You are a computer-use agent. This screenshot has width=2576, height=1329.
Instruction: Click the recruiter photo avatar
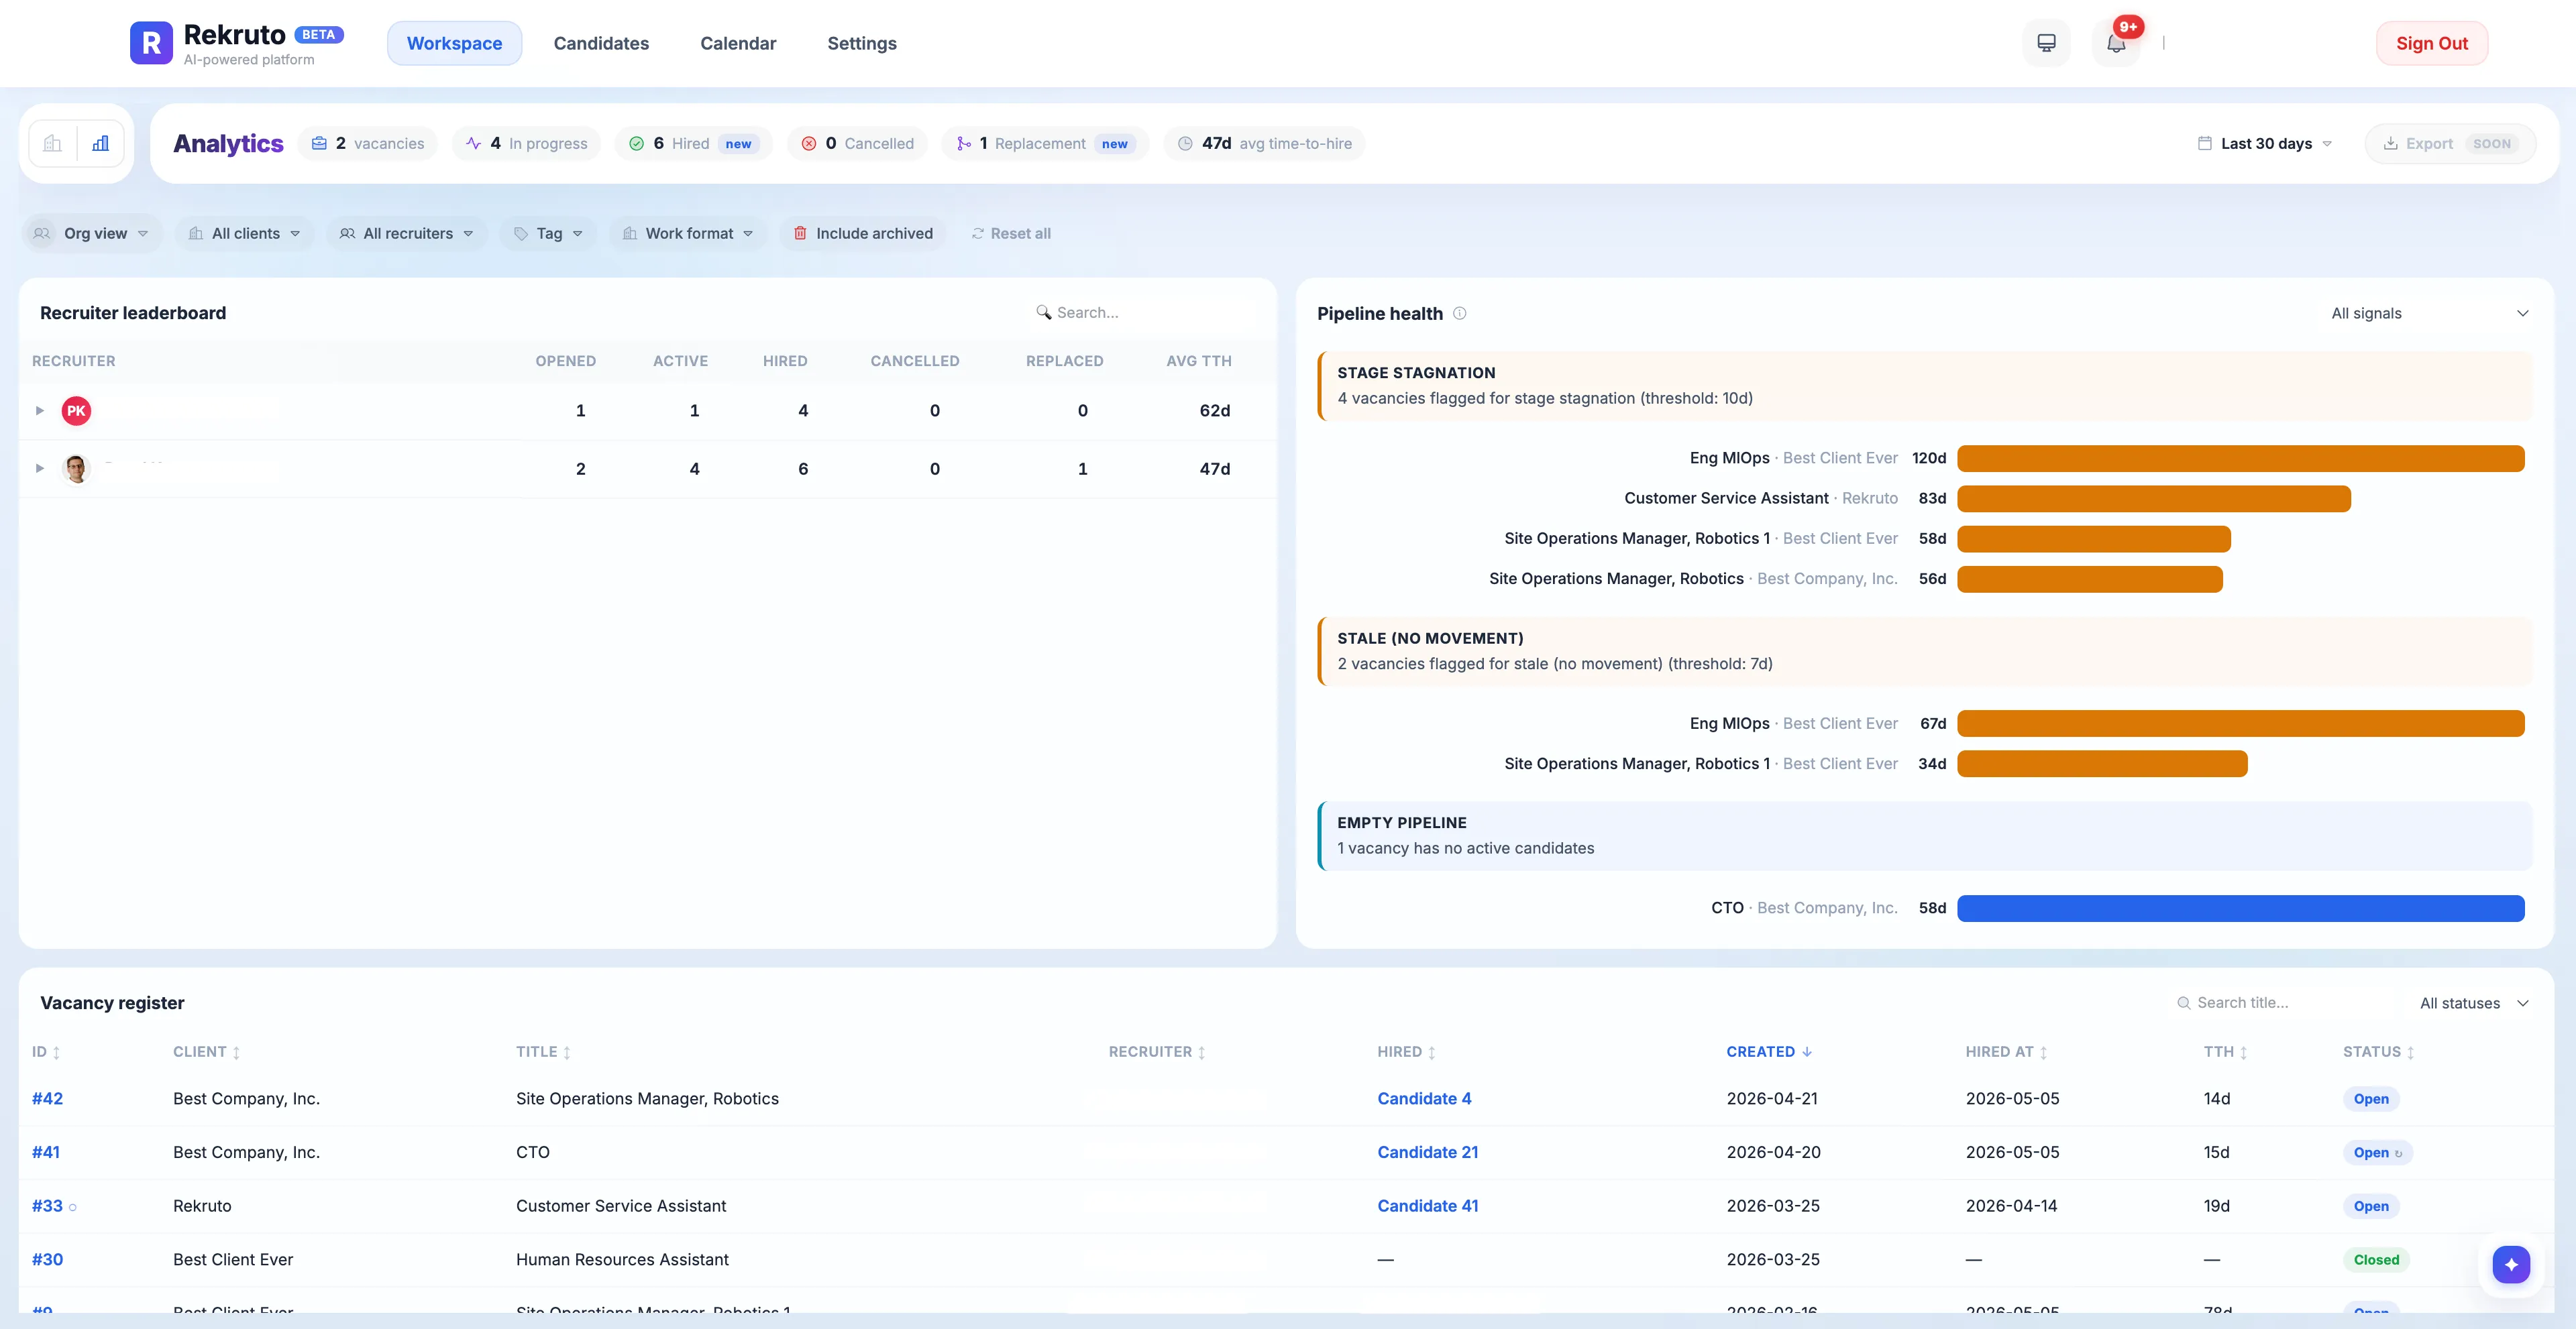coord(76,469)
